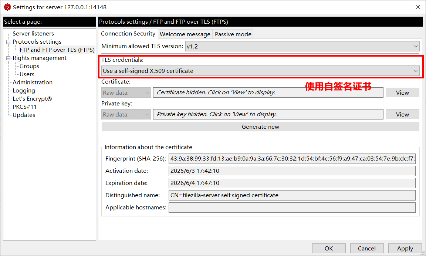Open the Logging page
The image size is (426, 256).
(x=24, y=91)
